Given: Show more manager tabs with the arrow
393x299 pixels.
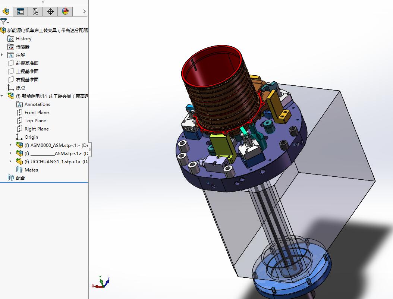Looking at the screenshot, I should [85, 11].
